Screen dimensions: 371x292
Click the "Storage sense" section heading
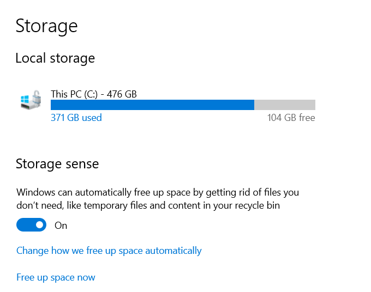click(x=57, y=164)
